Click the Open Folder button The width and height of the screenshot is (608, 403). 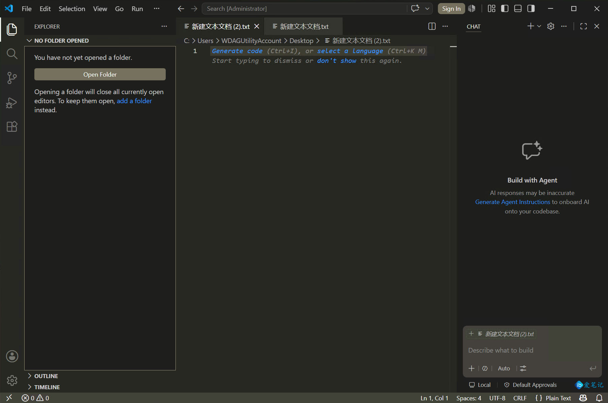(x=100, y=74)
